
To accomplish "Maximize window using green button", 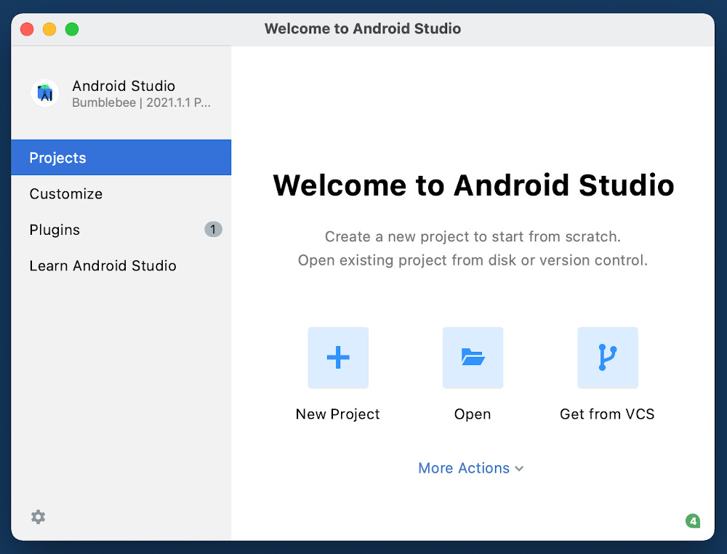I will (x=72, y=29).
